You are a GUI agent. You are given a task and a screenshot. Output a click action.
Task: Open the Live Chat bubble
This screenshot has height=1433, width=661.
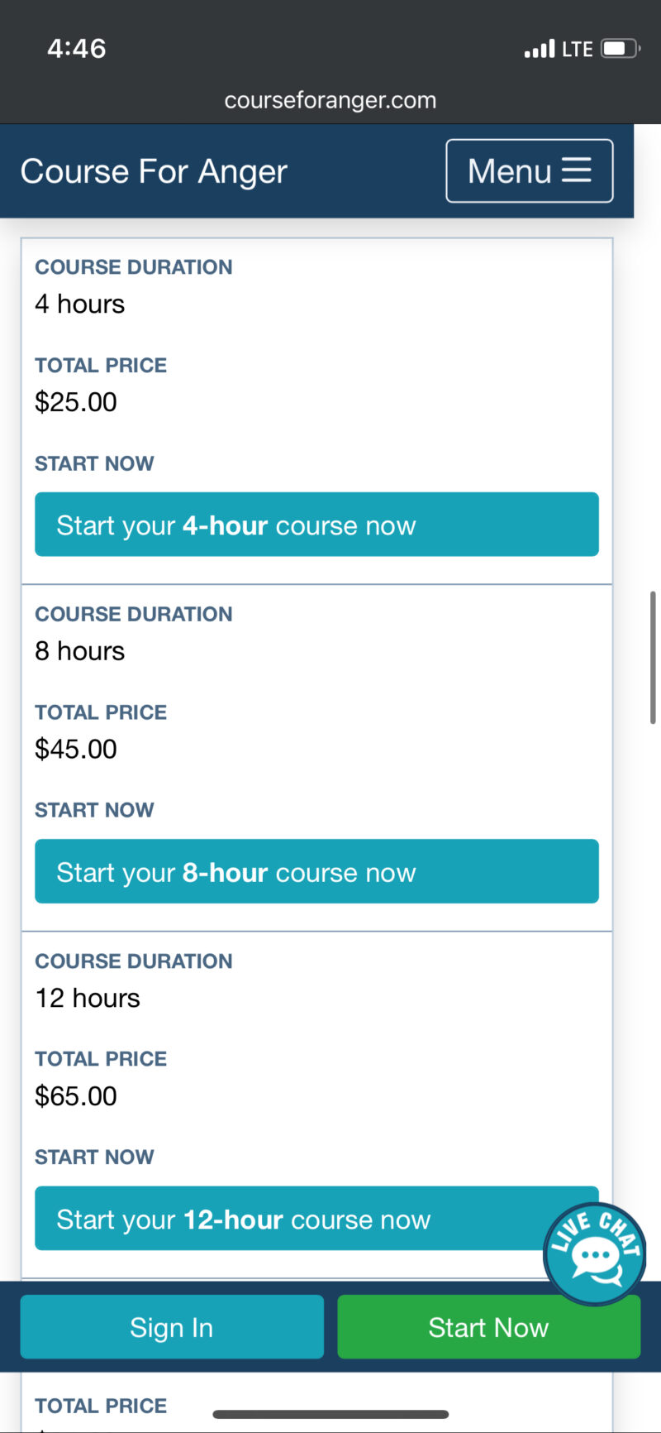pos(593,1253)
